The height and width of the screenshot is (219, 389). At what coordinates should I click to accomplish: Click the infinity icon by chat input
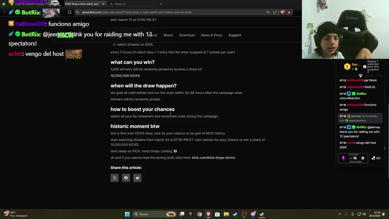pyautogui.click(x=378, y=158)
